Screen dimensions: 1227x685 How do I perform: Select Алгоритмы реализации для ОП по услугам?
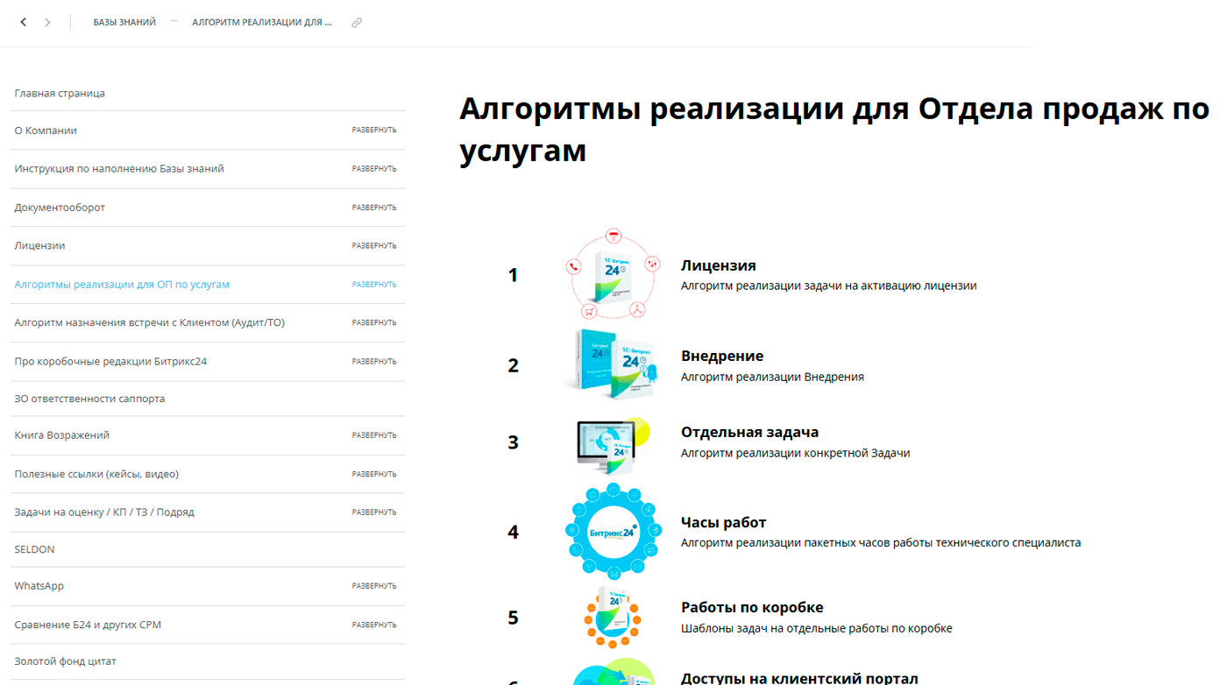pyautogui.click(x=122, y=285)
